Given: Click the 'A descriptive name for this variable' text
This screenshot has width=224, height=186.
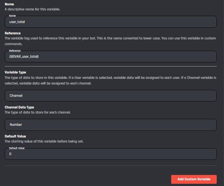Looking at the screenshot, I should [32, 9].
